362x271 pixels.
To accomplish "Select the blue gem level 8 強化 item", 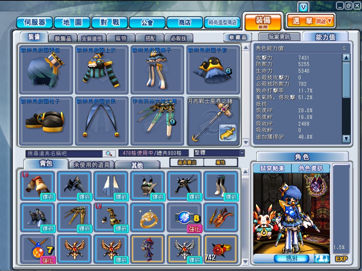I will pos(184,217).
